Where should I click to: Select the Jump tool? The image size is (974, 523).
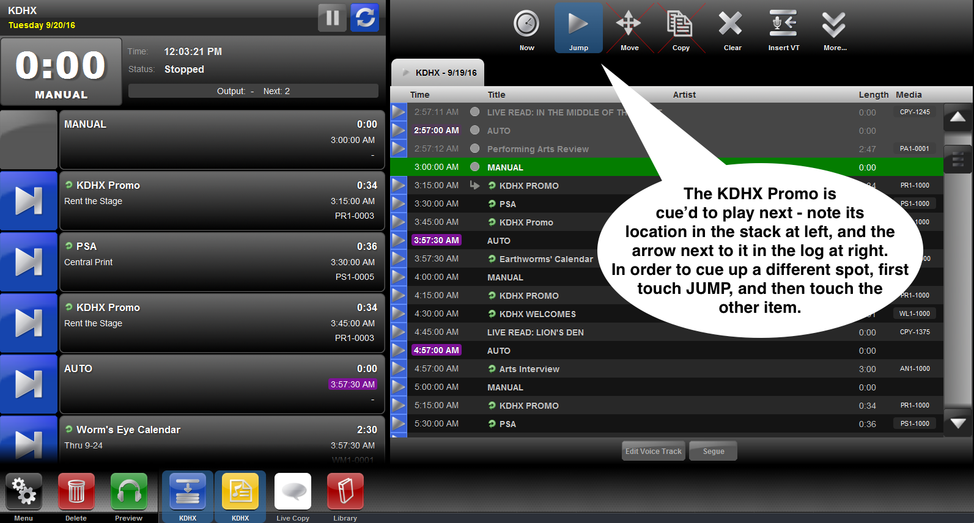point(578,26)
